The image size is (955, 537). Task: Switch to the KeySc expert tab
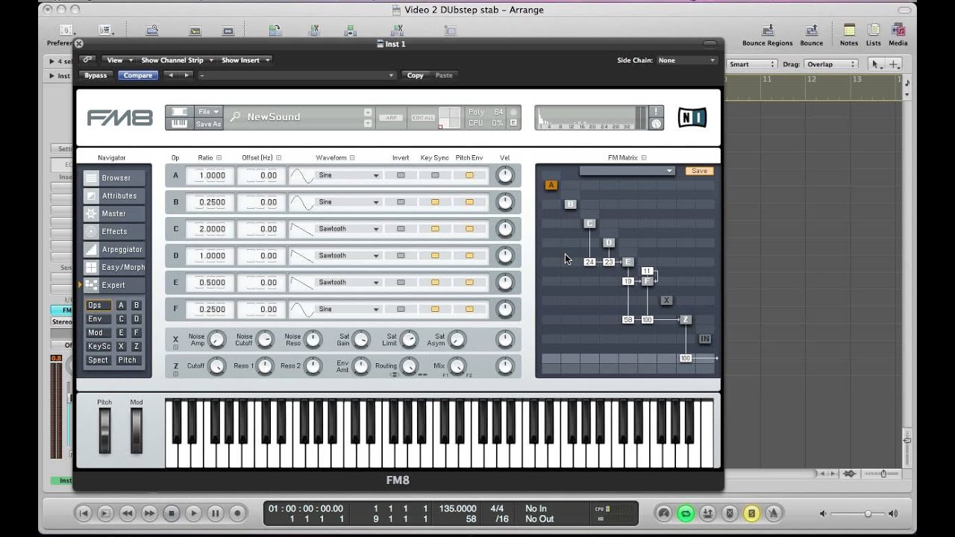98,347
